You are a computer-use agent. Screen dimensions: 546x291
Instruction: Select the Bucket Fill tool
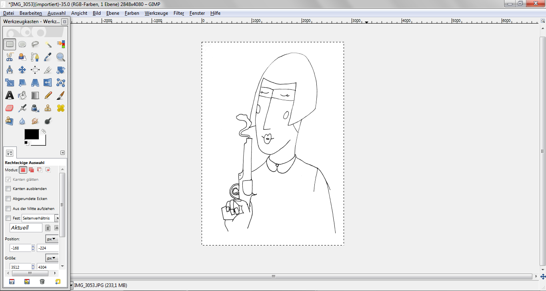coord(22,95)
